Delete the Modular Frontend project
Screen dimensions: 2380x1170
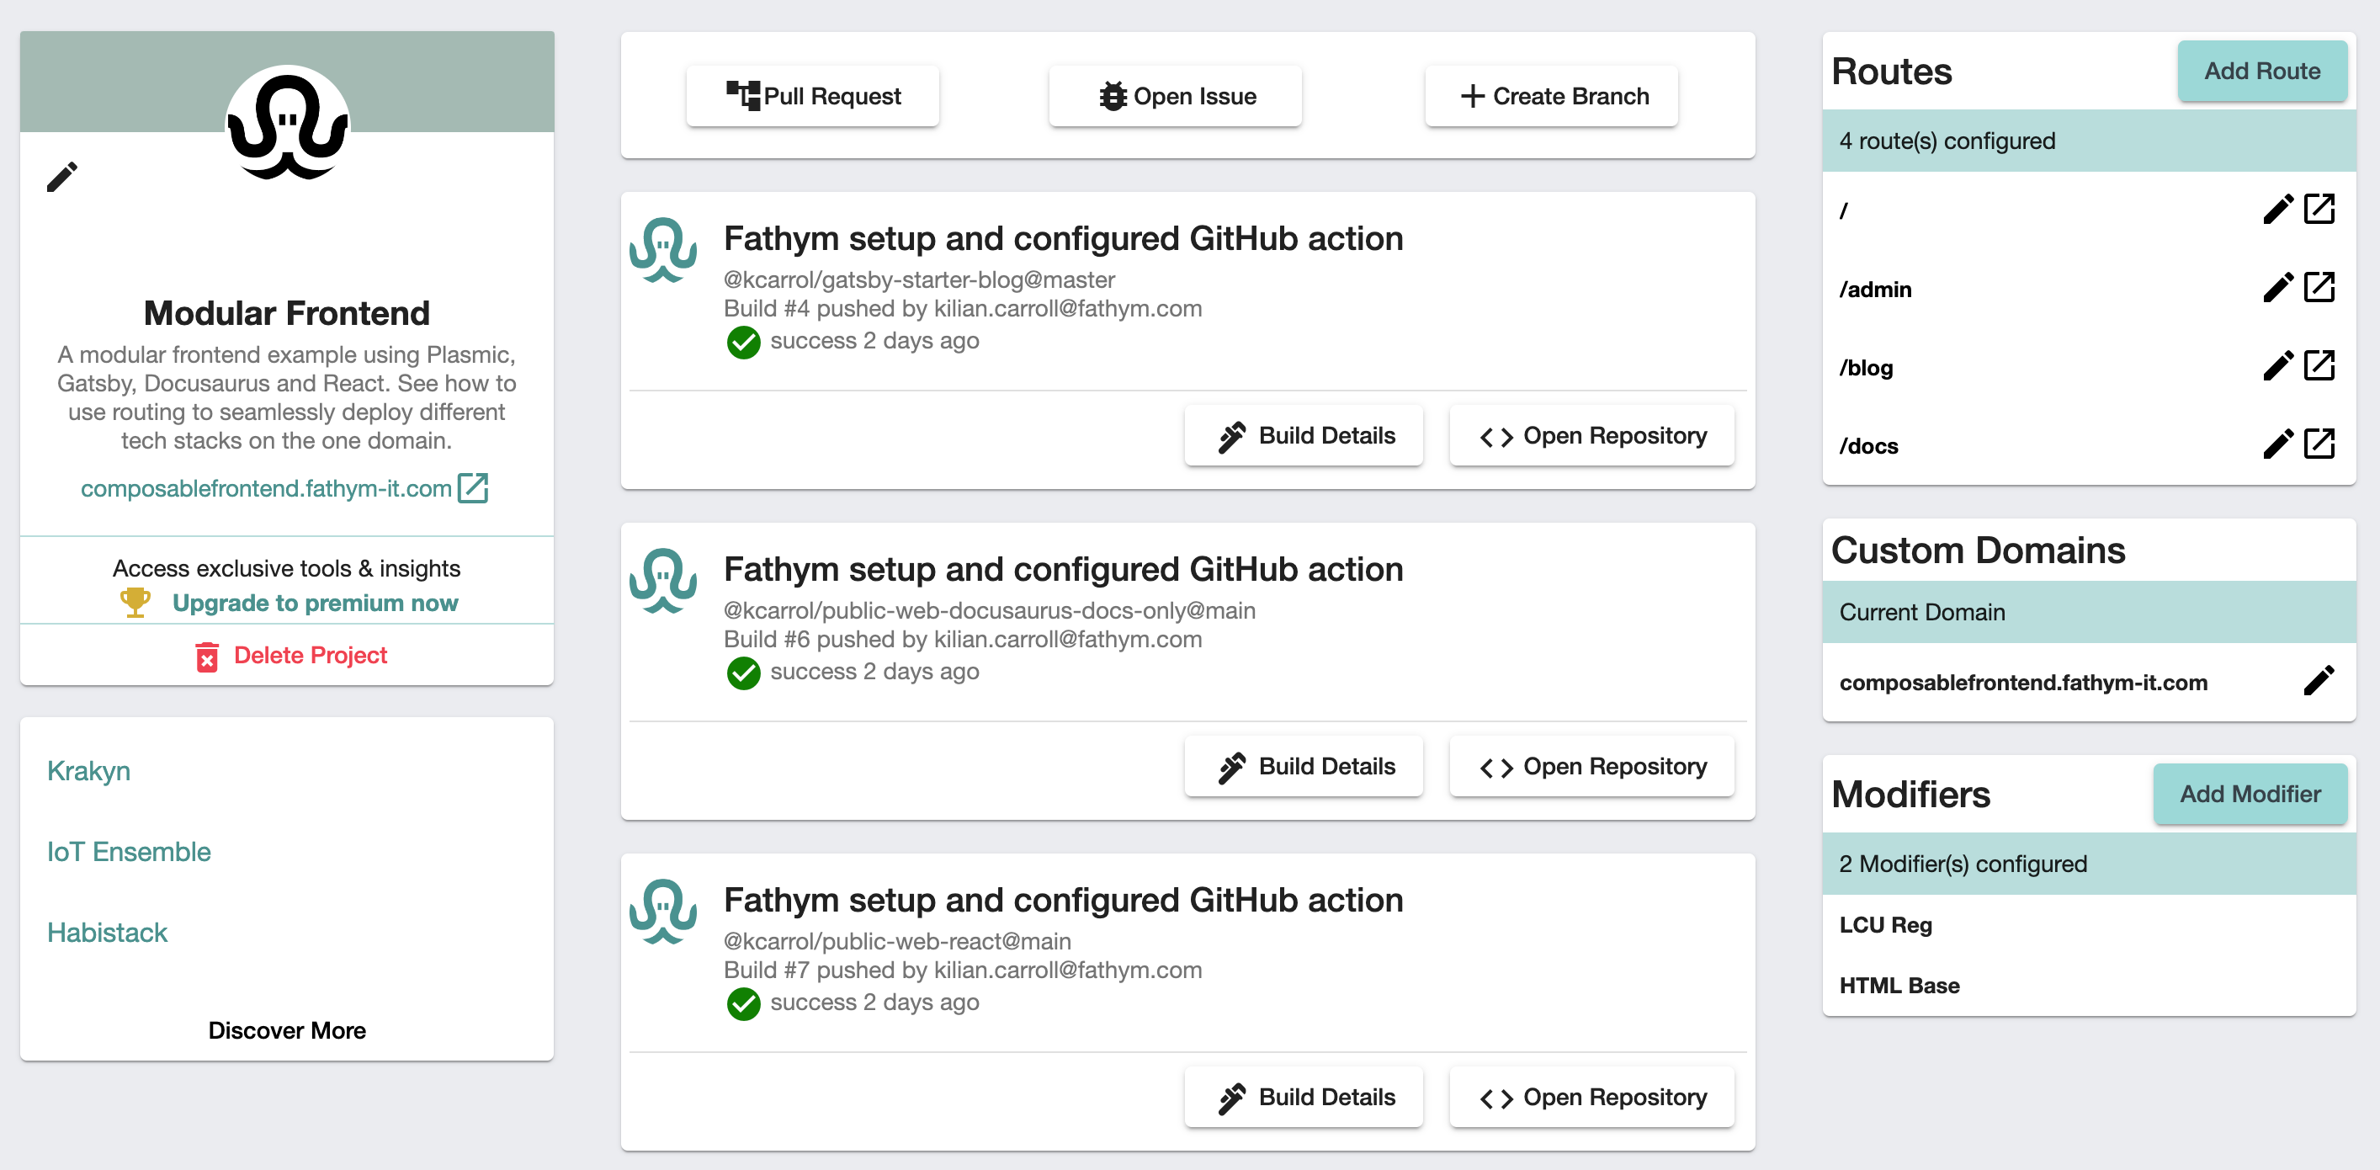(292, 655)
